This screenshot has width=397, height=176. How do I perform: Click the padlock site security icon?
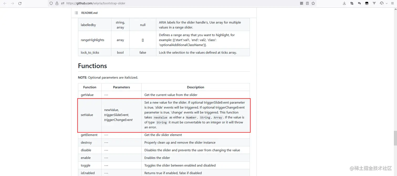tap(57, 3)
